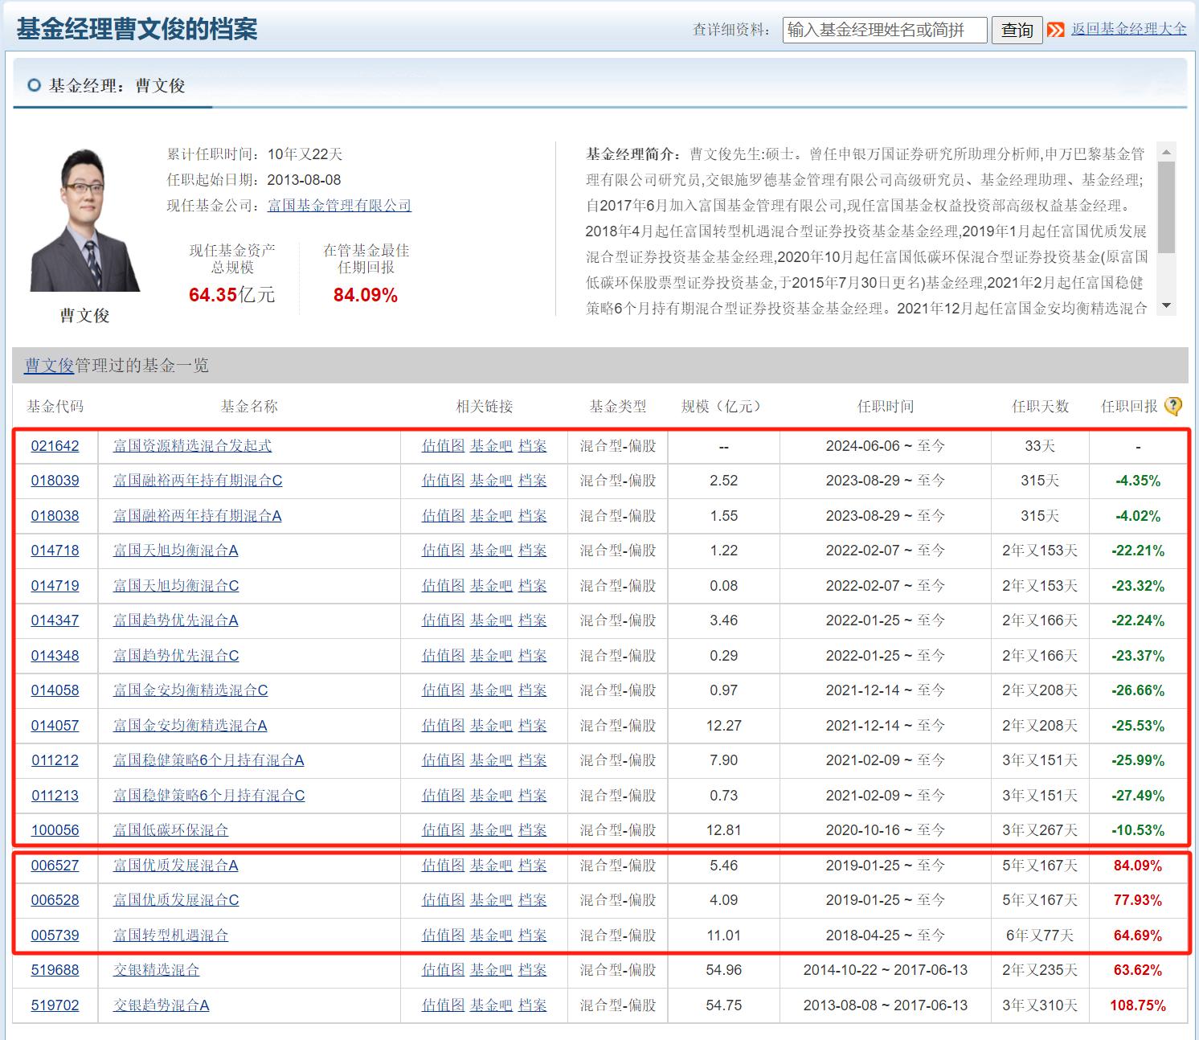This screenshot has height=1040, width=1199.
Task: Open fund 富国天旭均衡混合C
Action: point(176,586)
